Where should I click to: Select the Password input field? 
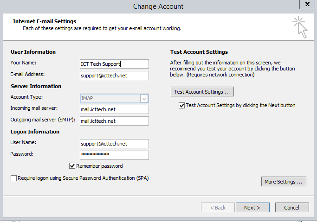tap(114, 155)
